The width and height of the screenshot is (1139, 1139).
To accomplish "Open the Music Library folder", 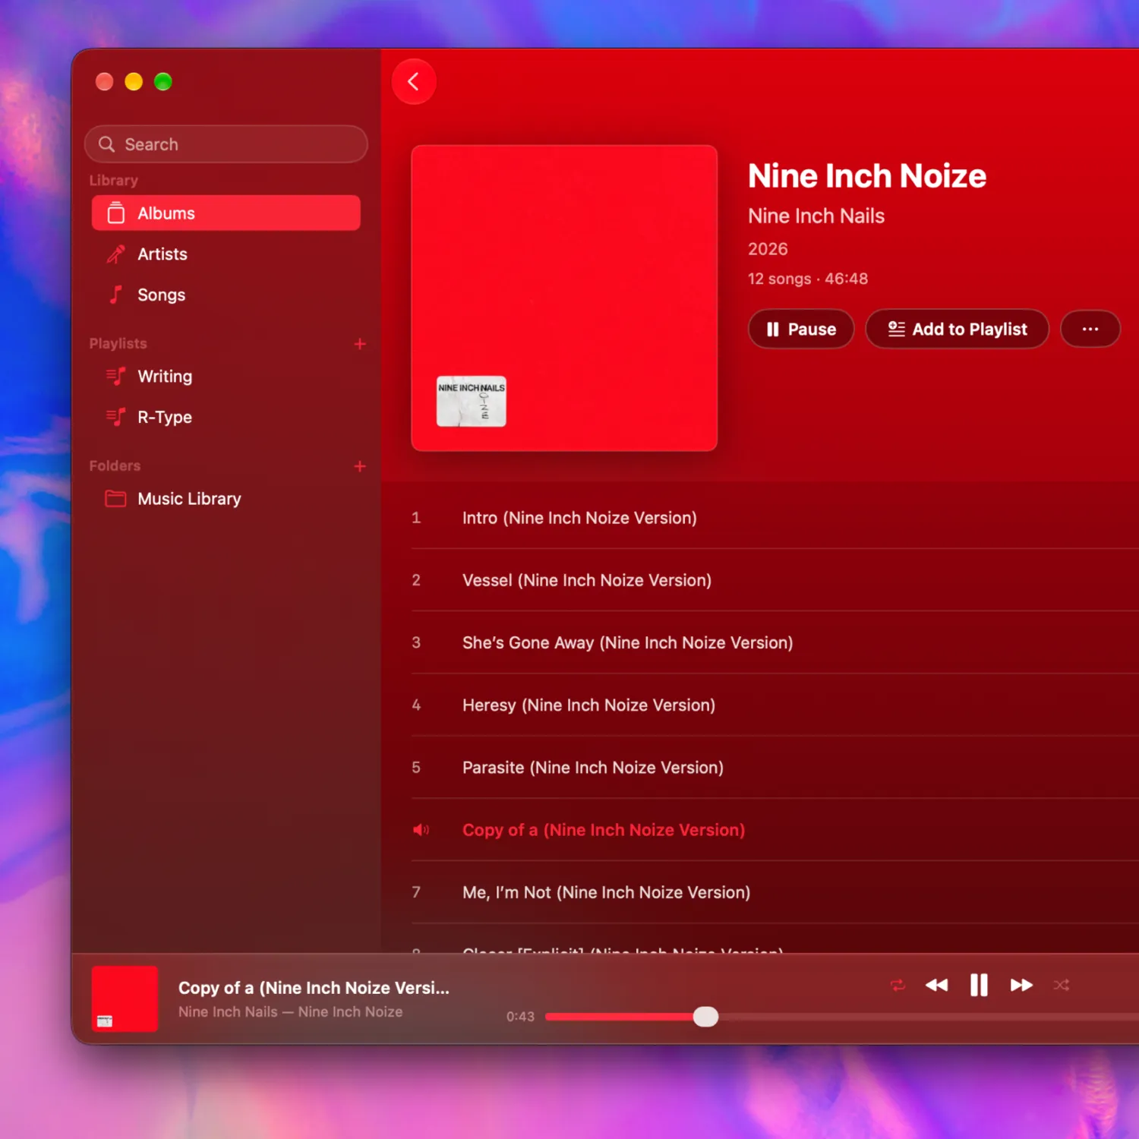I will pyautogui.click(x=226, y=499).
